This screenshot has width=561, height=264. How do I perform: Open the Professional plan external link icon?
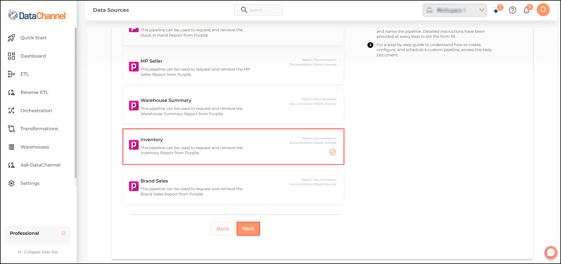pyautogui.click(x=63, y=233)
